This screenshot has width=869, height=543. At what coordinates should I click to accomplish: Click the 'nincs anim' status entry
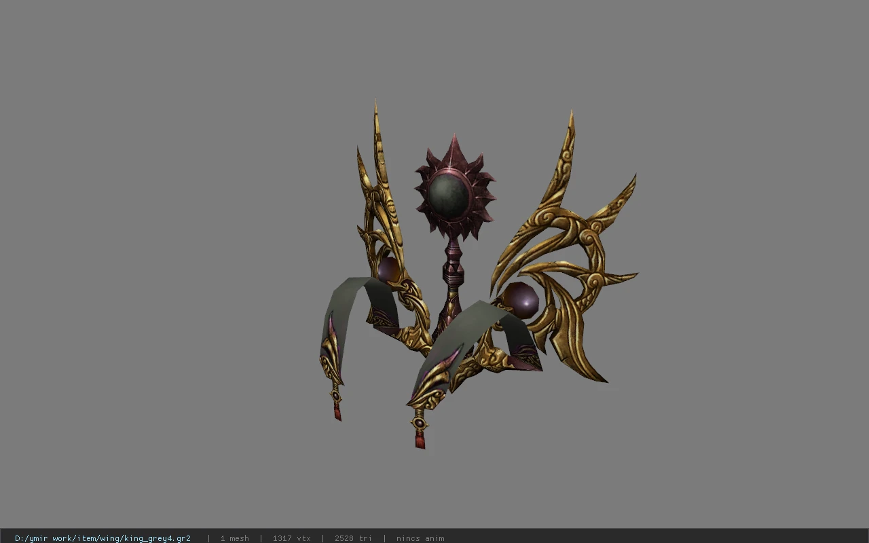pyautogui.click(x=420, y=538)
